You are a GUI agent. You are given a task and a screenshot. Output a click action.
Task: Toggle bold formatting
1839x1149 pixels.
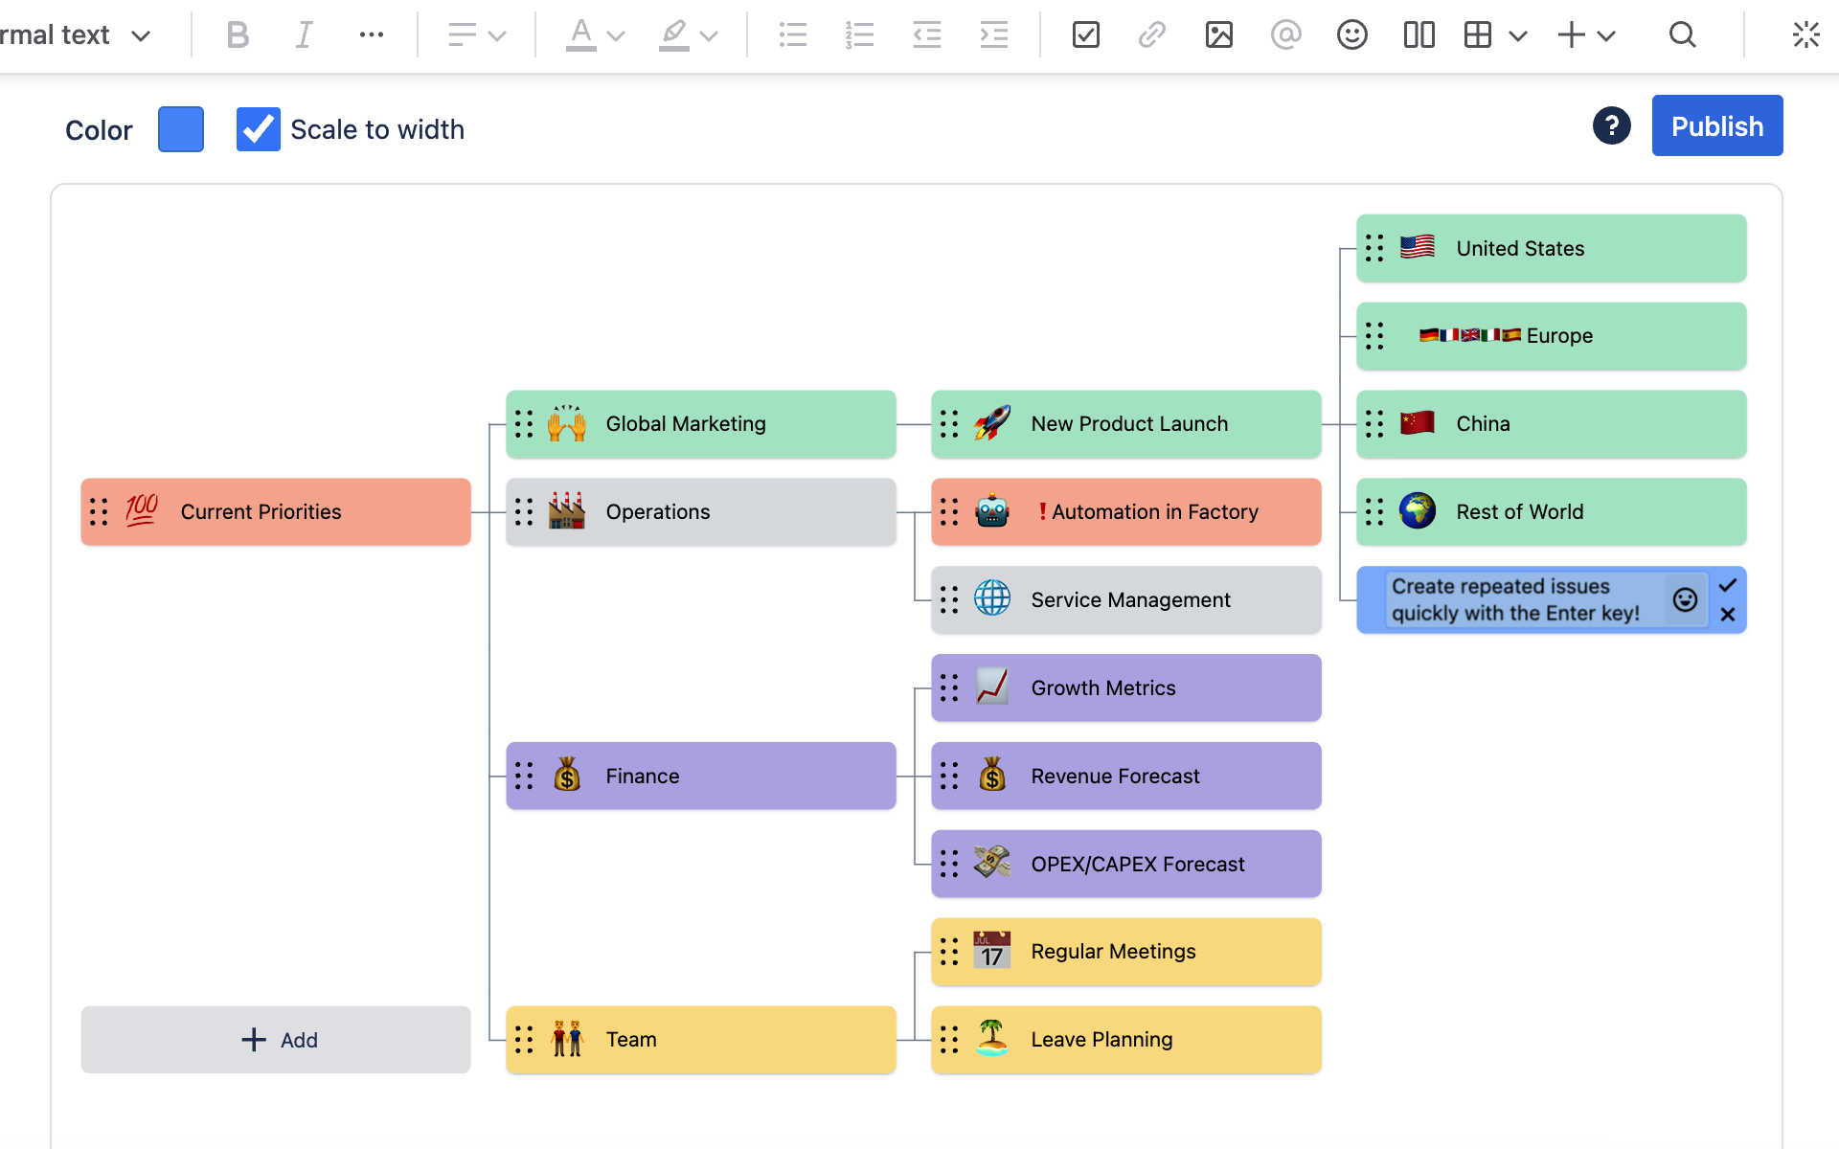[237, 34]
